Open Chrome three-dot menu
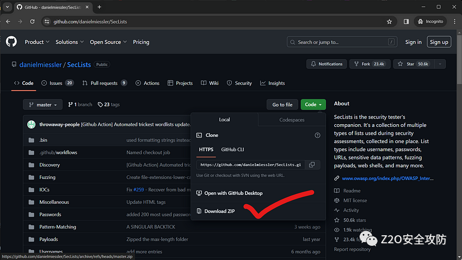462x260 pixels. pyautogui.click(x=455, y=22)
